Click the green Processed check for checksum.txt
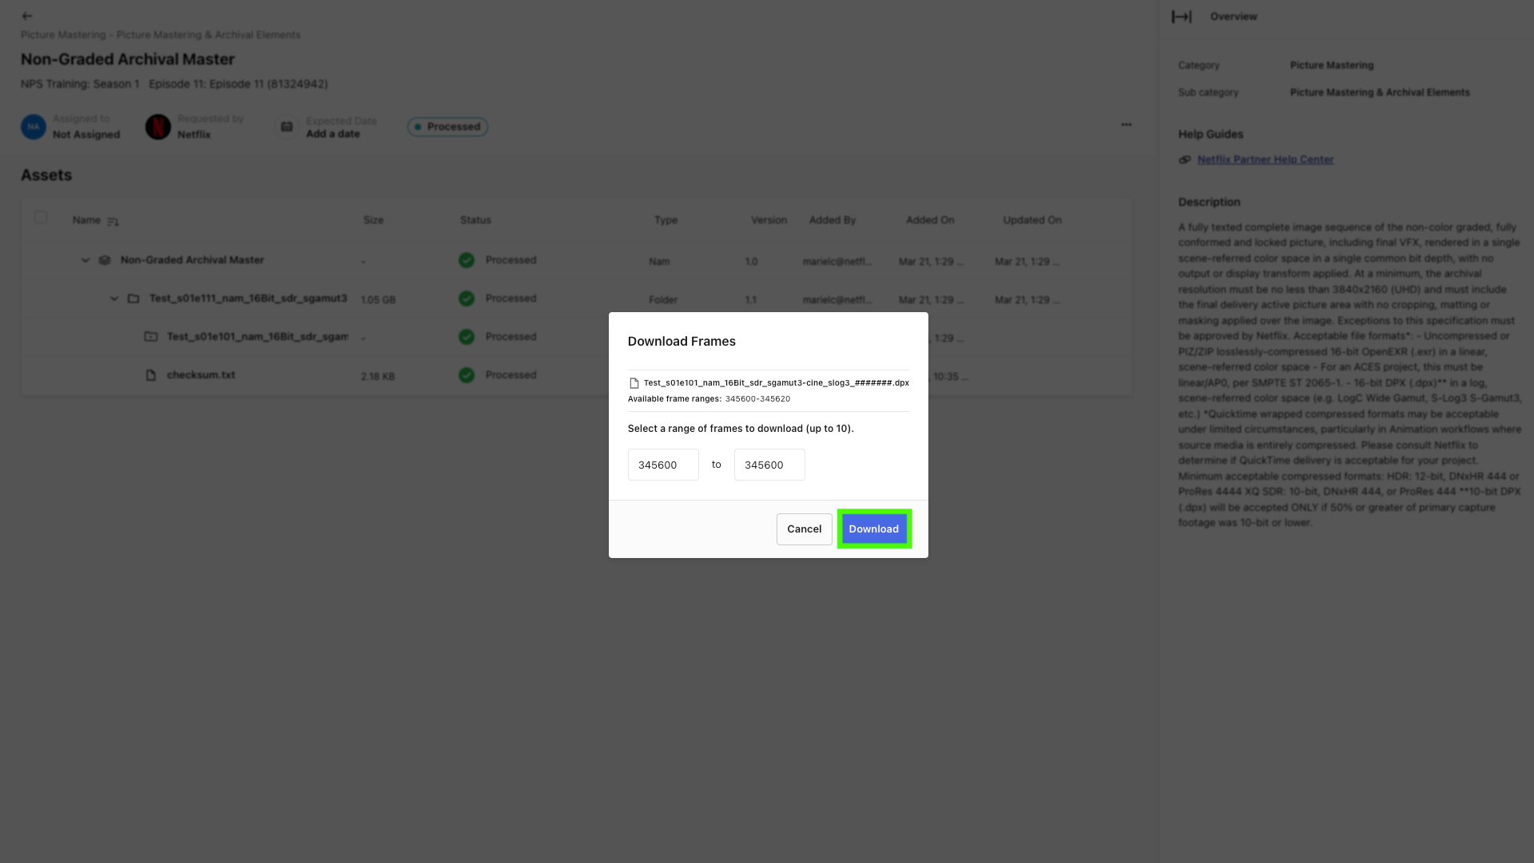 (x=467, y=374)
